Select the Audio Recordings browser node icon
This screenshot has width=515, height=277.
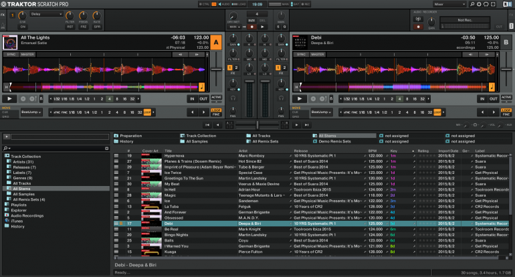(x=7, y=215)
